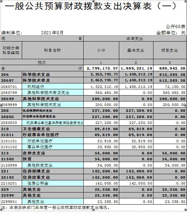Select the 其他科学技术普及支出 cell
Screen dimensions: 187x215
pos(53,92)
